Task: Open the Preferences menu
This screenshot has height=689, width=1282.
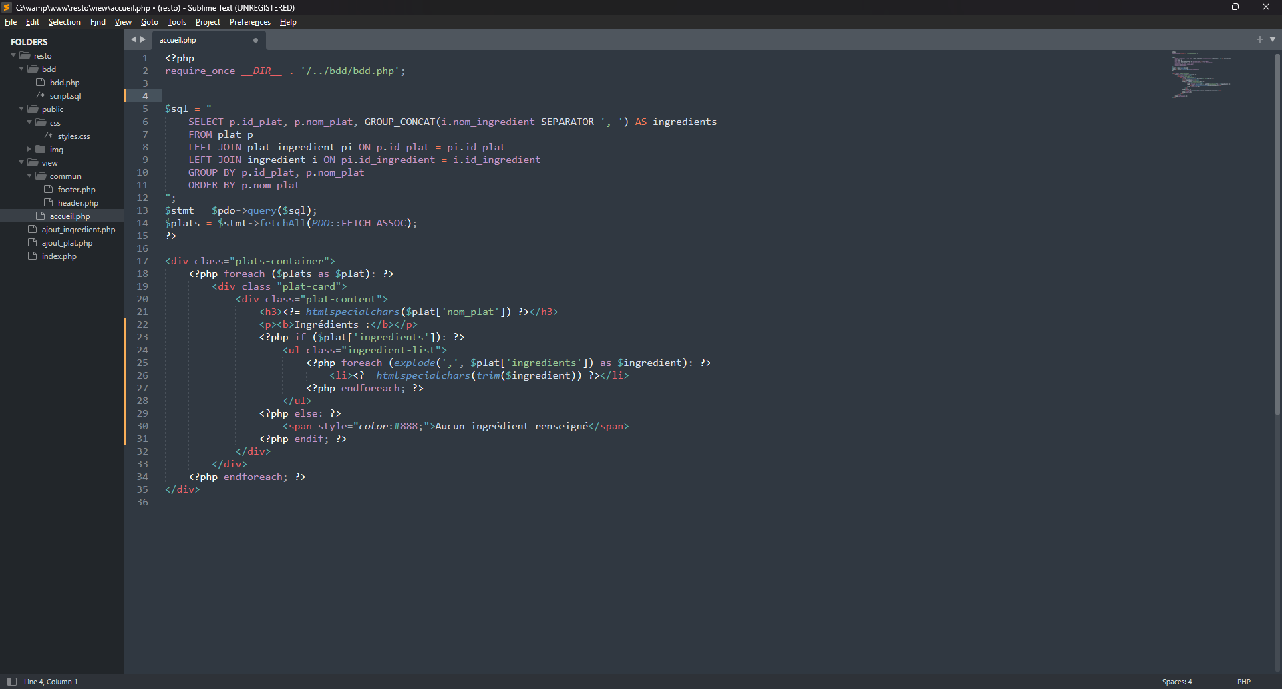Action: pos(250,22)
